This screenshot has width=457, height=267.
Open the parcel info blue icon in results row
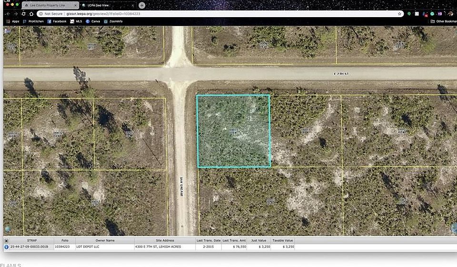[6, 247]
